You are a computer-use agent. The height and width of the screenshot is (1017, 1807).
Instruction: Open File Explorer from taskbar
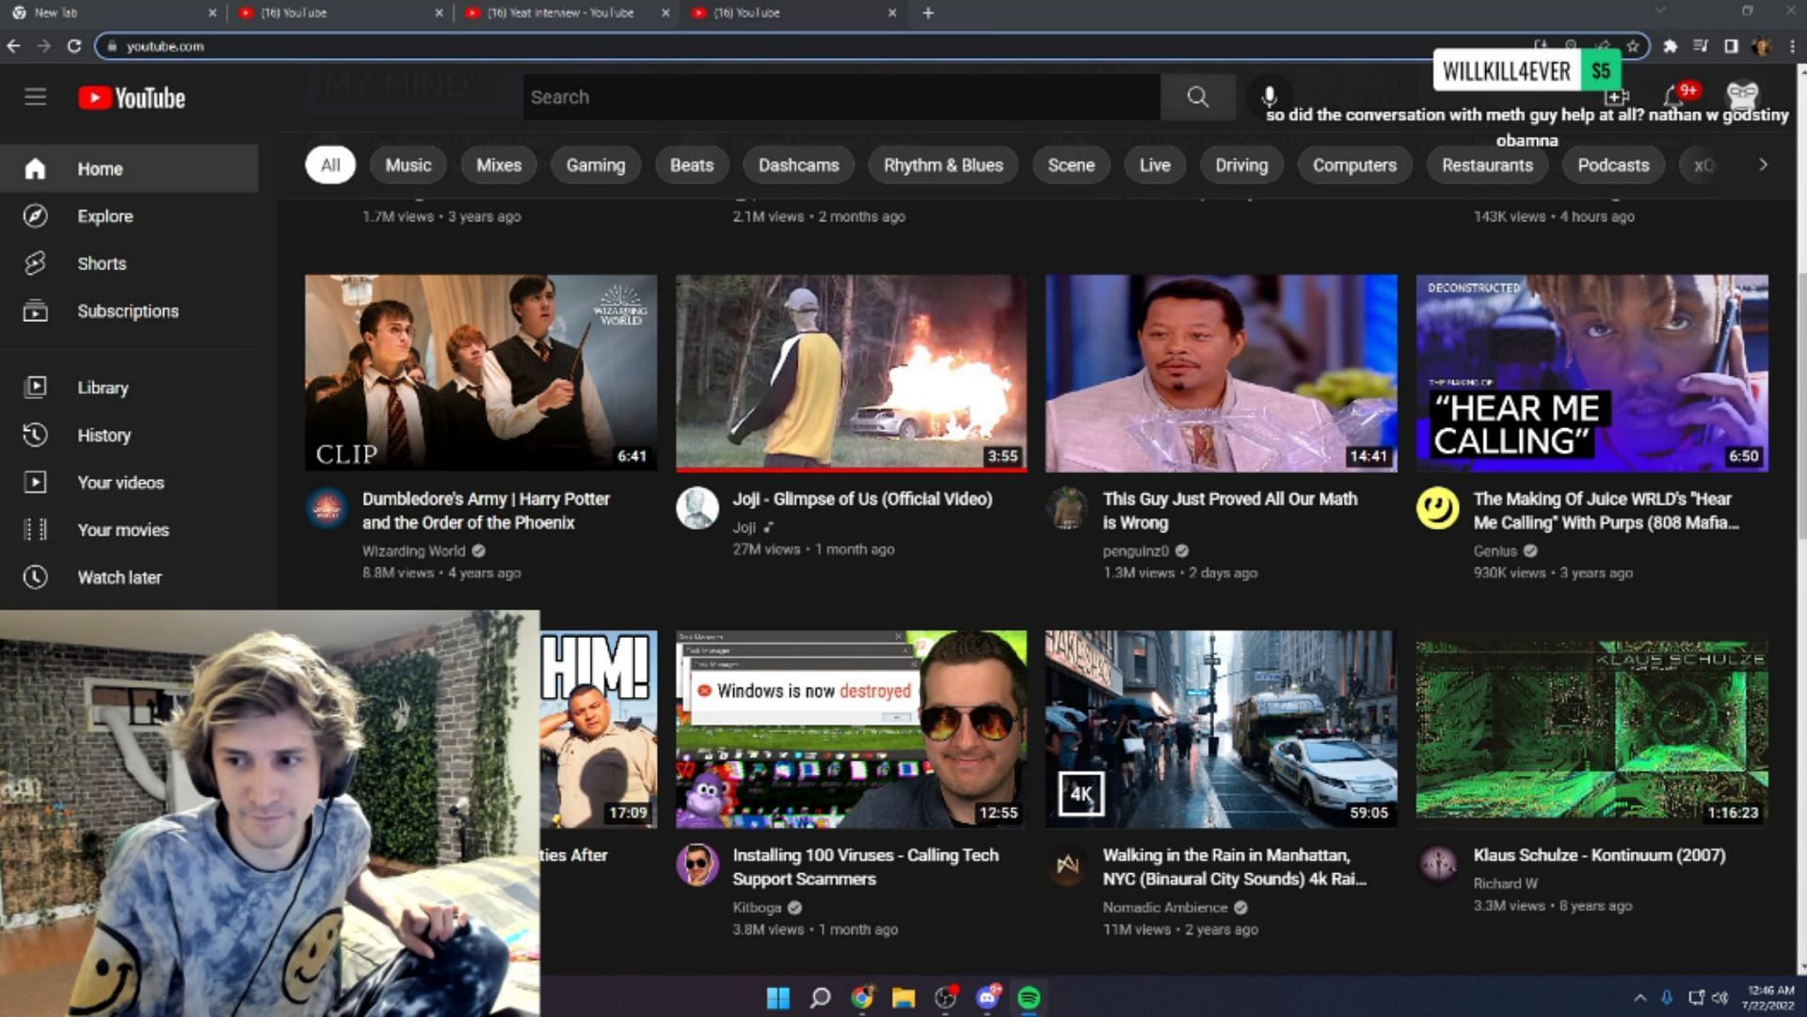pyautogui.click(x=903, y=997)
